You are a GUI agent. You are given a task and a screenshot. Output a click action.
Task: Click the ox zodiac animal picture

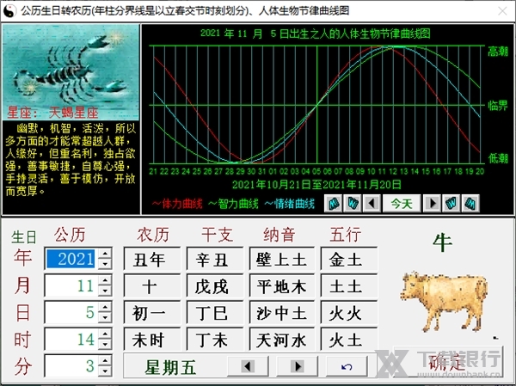pyautogui.click(x=443, y=302)
